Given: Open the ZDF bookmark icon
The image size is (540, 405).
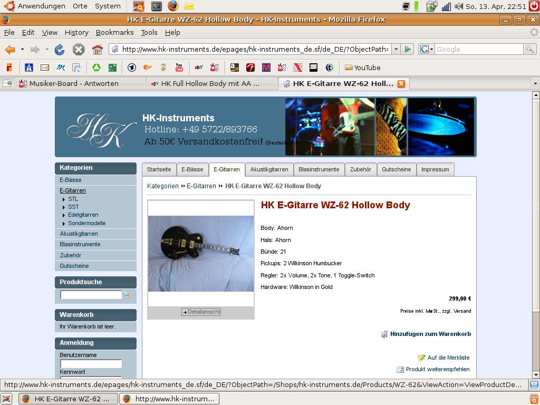Looking at the screenshot, I should [x=148, y=67].
